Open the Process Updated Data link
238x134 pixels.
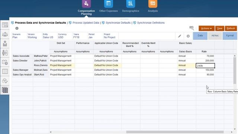click(x=86, y=23)
